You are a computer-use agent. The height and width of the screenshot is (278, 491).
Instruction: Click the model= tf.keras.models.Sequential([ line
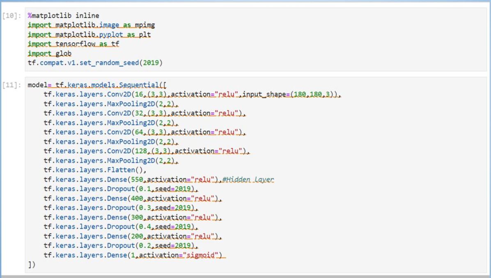pos(97,85)
